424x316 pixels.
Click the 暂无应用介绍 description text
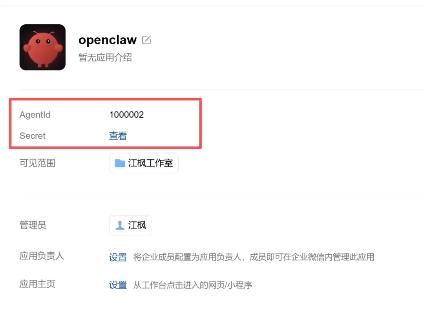[105, 57]
